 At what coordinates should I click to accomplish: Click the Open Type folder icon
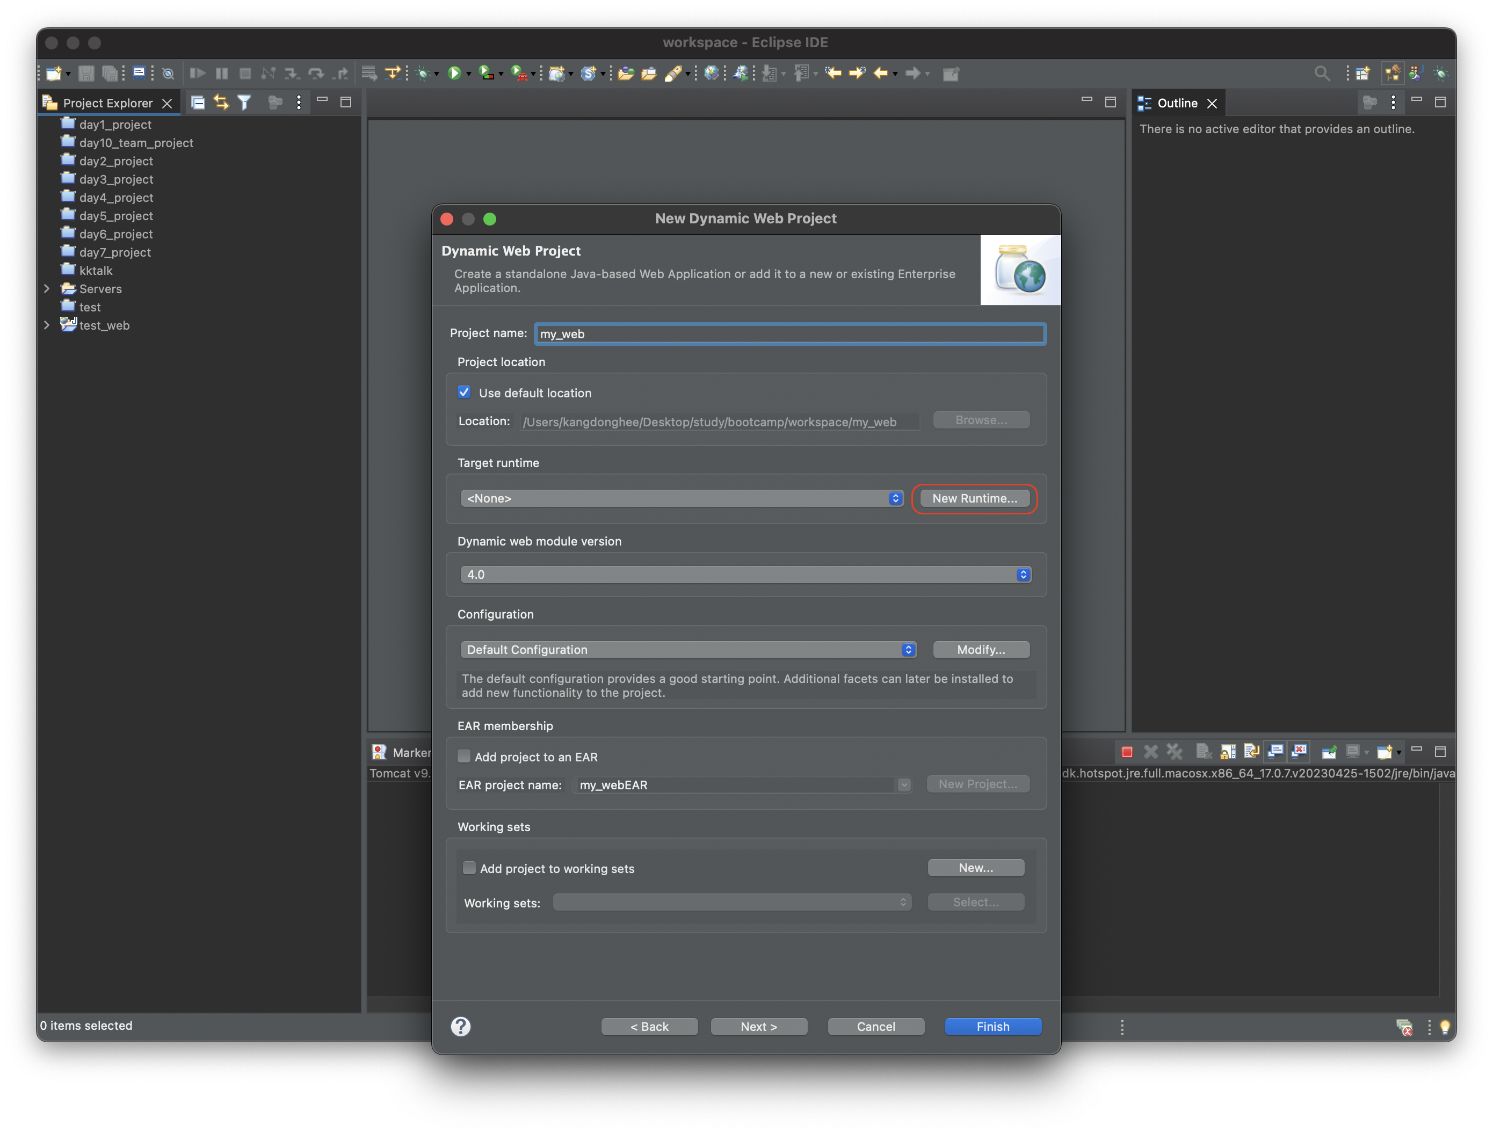click(x=626, y=74)
